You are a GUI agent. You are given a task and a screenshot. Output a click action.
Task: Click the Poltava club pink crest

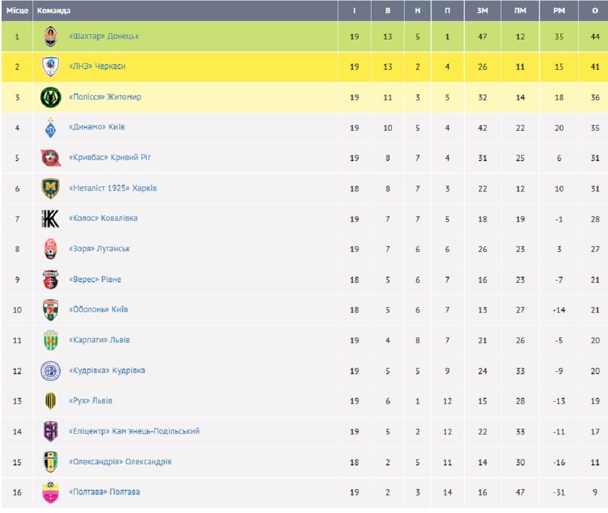point(50,492)
